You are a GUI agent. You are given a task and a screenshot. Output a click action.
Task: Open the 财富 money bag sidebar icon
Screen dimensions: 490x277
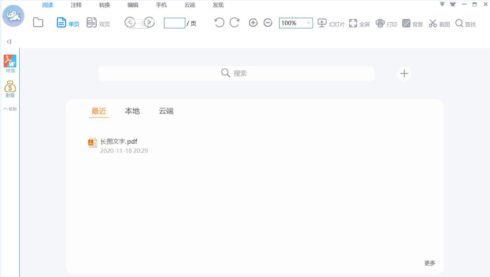[x=10, y=89]
